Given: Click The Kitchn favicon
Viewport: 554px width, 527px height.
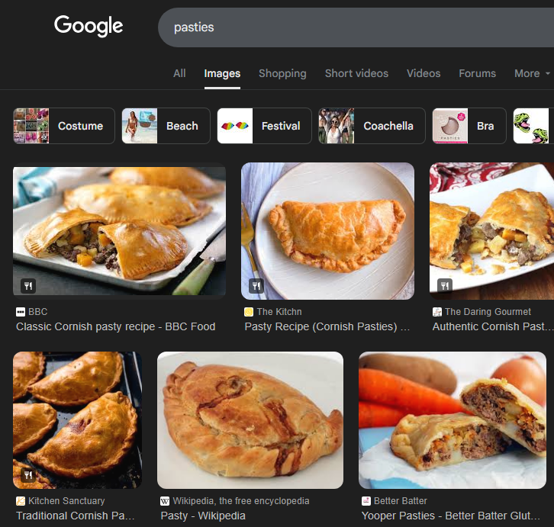Looking at the screenshot, I should coord(249,312).
